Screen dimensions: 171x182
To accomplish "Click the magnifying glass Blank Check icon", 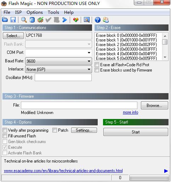I will tap(24, 20).
